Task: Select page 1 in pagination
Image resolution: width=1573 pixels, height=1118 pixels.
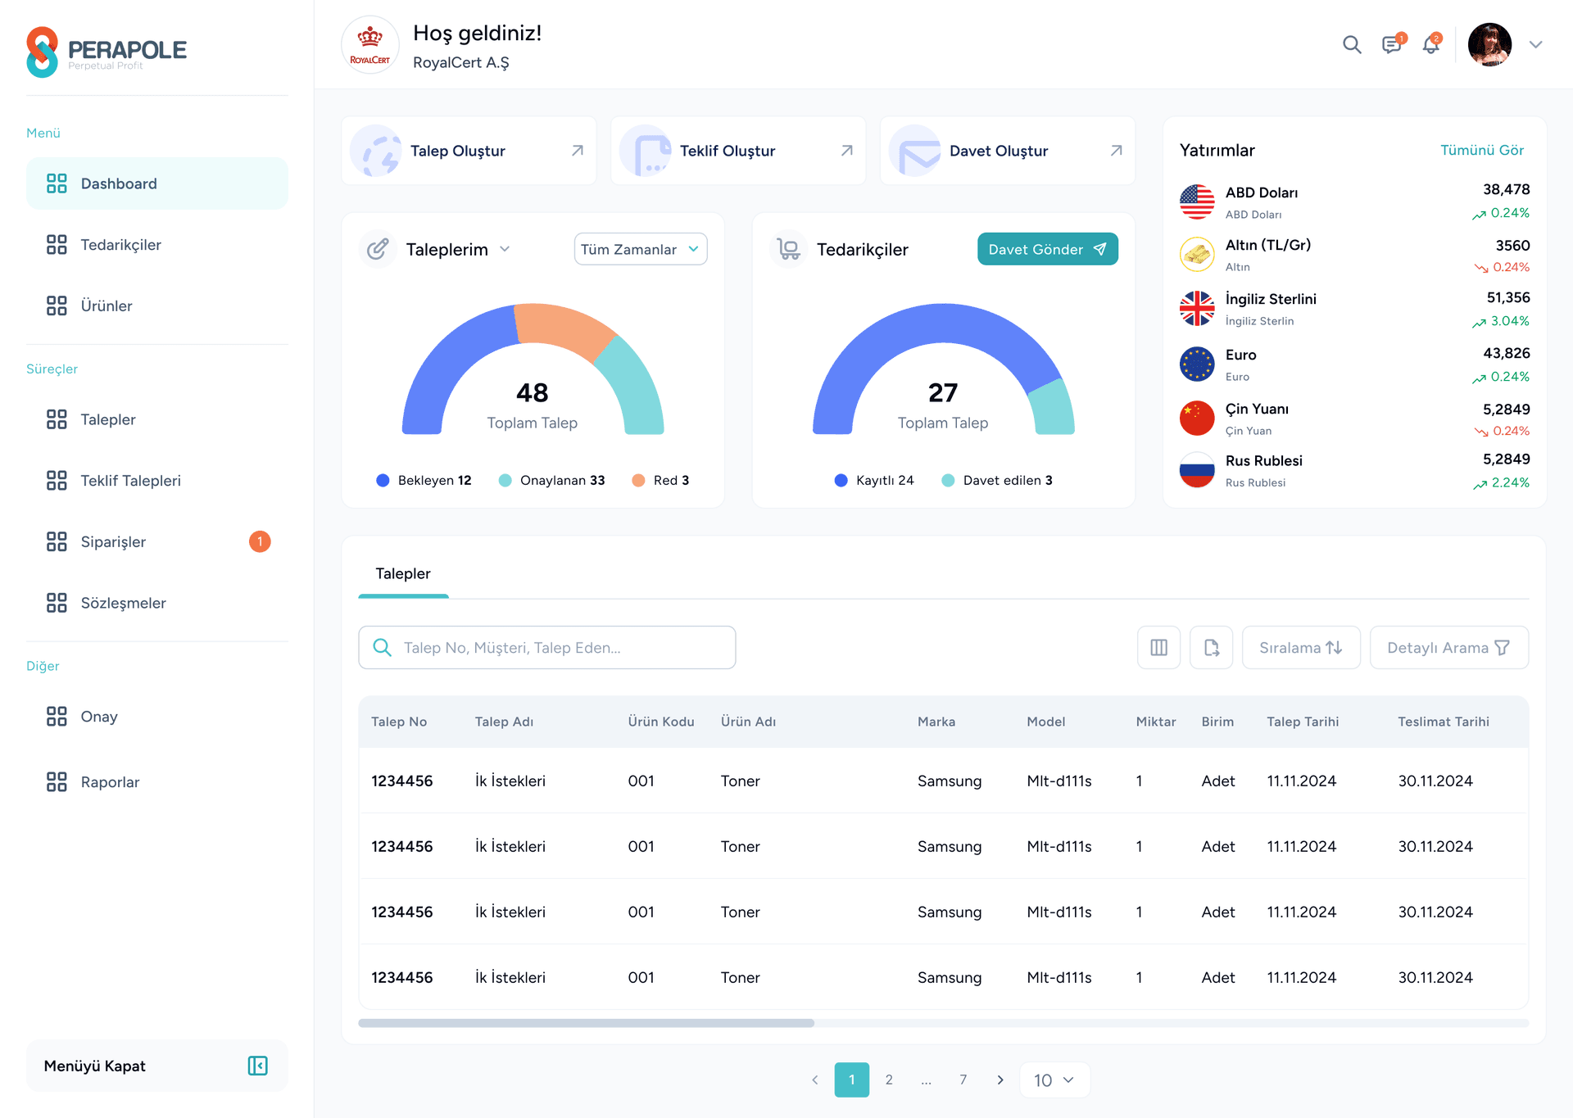Action: click(x=852, y=1080)
